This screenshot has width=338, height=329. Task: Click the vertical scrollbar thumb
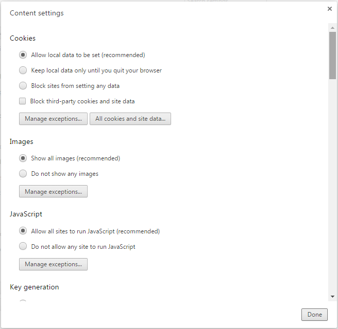point(332,54)
